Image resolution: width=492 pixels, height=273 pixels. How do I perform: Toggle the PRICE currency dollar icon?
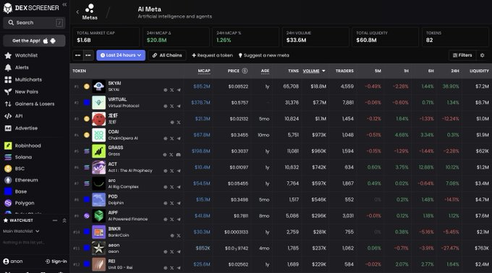[x=245, y=71]
